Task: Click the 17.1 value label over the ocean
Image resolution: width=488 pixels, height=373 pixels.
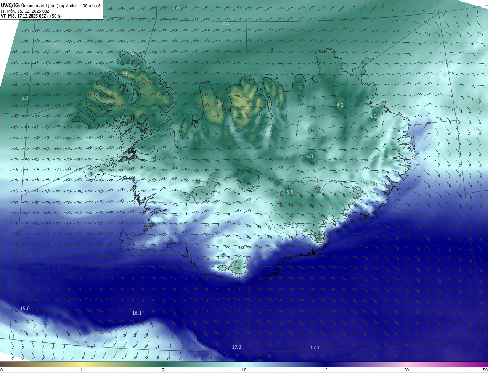Action: (315, 348)
